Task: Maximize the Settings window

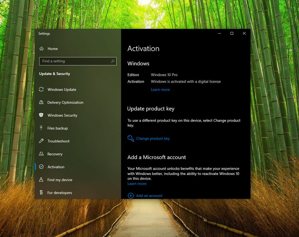Action: (232, 34)
